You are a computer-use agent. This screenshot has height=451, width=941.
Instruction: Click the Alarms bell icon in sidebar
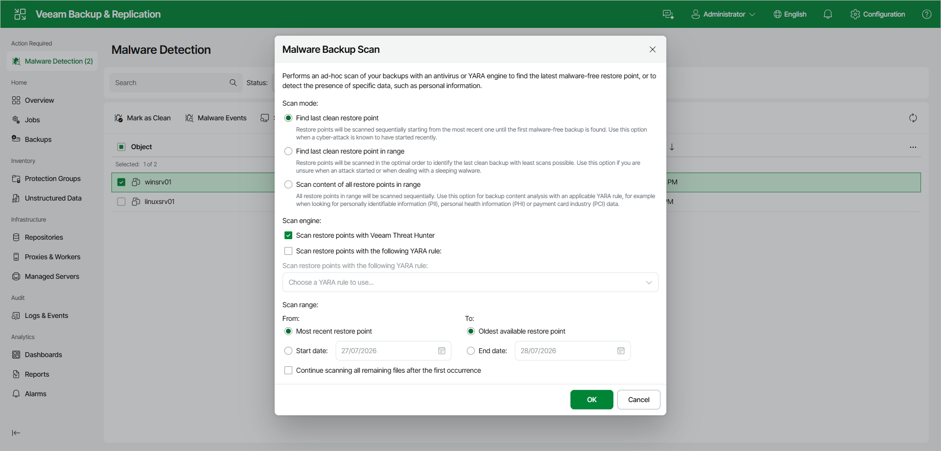pyautogui.click(x=16, y=394)
